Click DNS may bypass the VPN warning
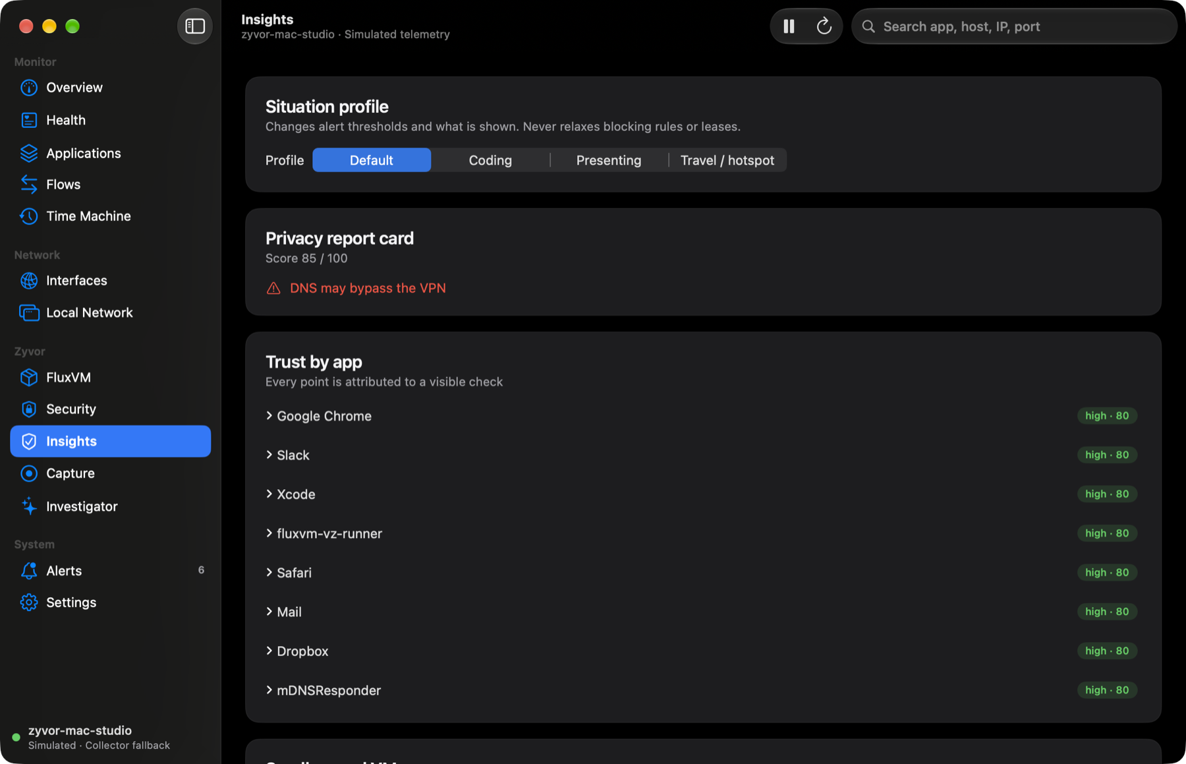 368,288
